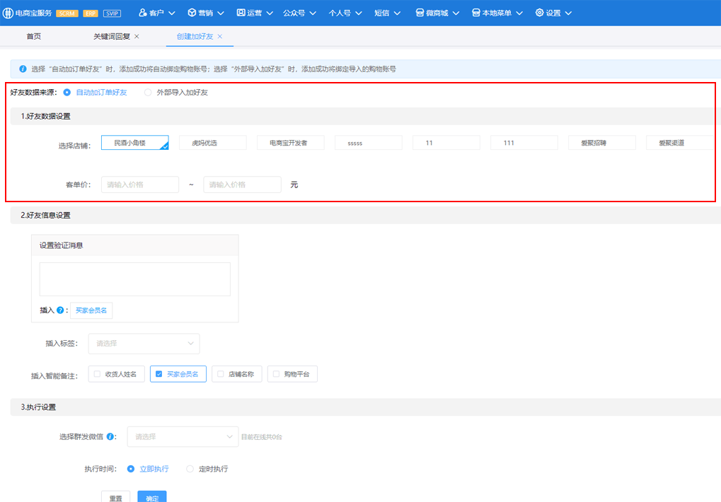721x502 pixels.
Task: Select 外部导入加好友 radio option
Action: pyautogui.click(x=148, y=92)
